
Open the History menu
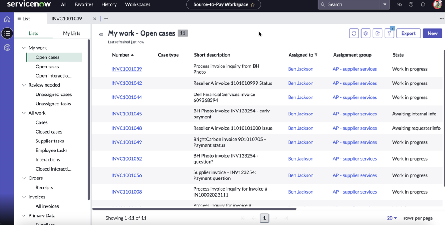[109, 4]
